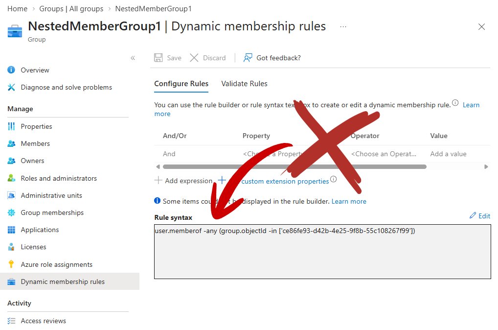Click the Licenses sidebar icon
498x330 pixels.
point(11,247)
